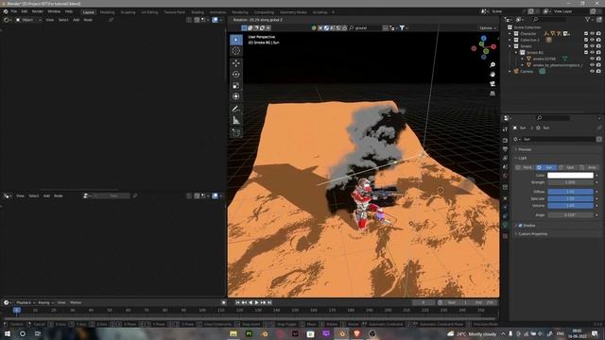The width and height of the screenshot is (605, 340).
Task: Open the Render properties tab icon
Action: [x=505, y=140]
